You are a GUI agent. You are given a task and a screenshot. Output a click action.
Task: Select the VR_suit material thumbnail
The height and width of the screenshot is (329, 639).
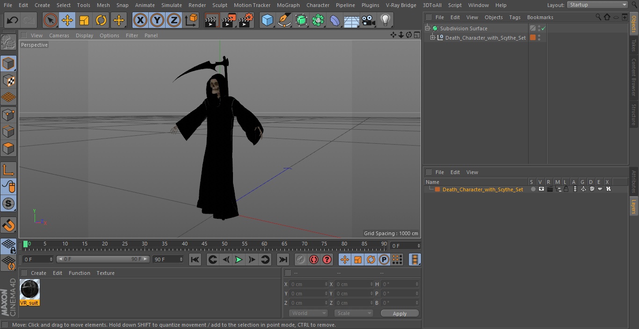tap(30, 290)
